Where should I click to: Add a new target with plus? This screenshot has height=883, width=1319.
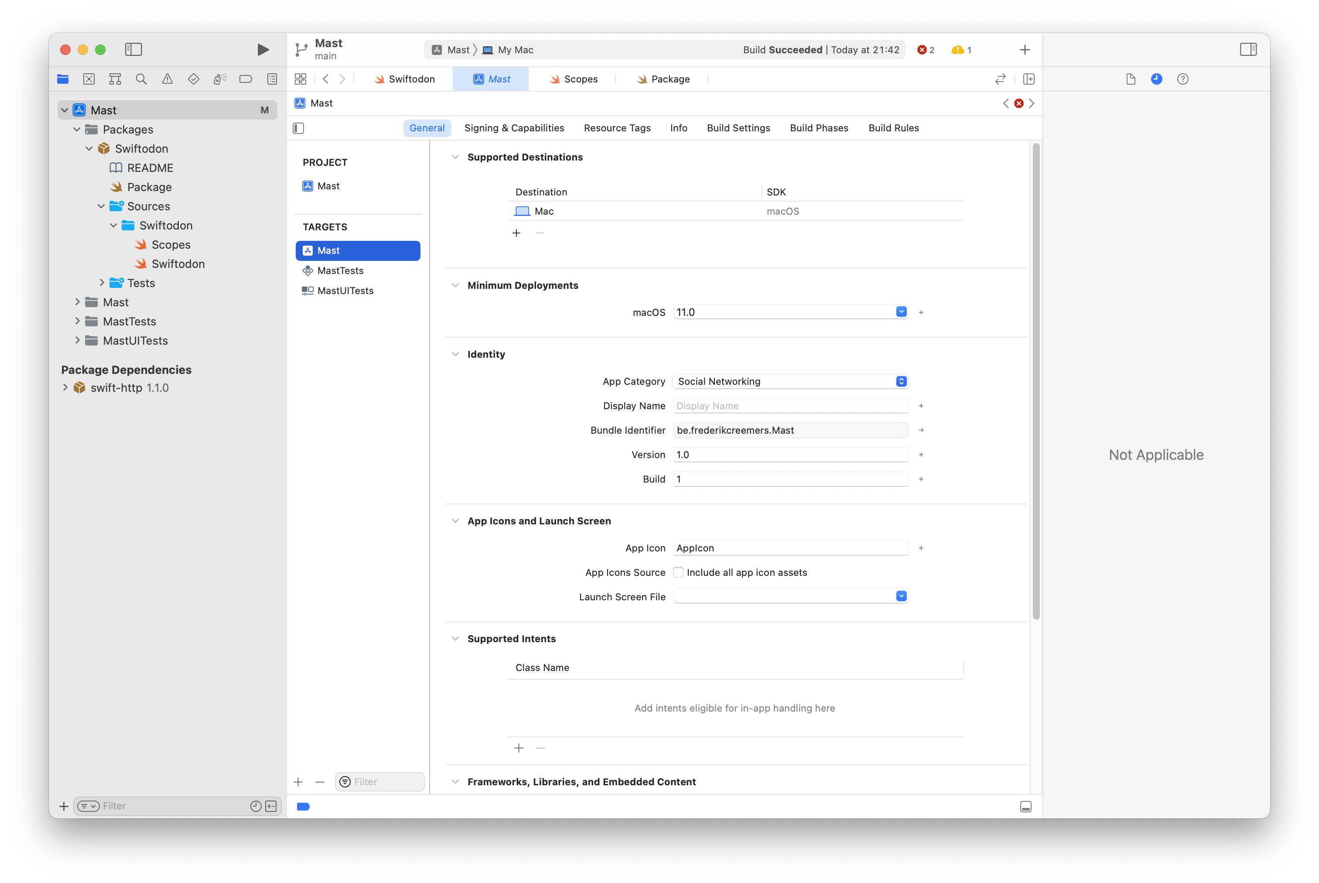[298, 782]
